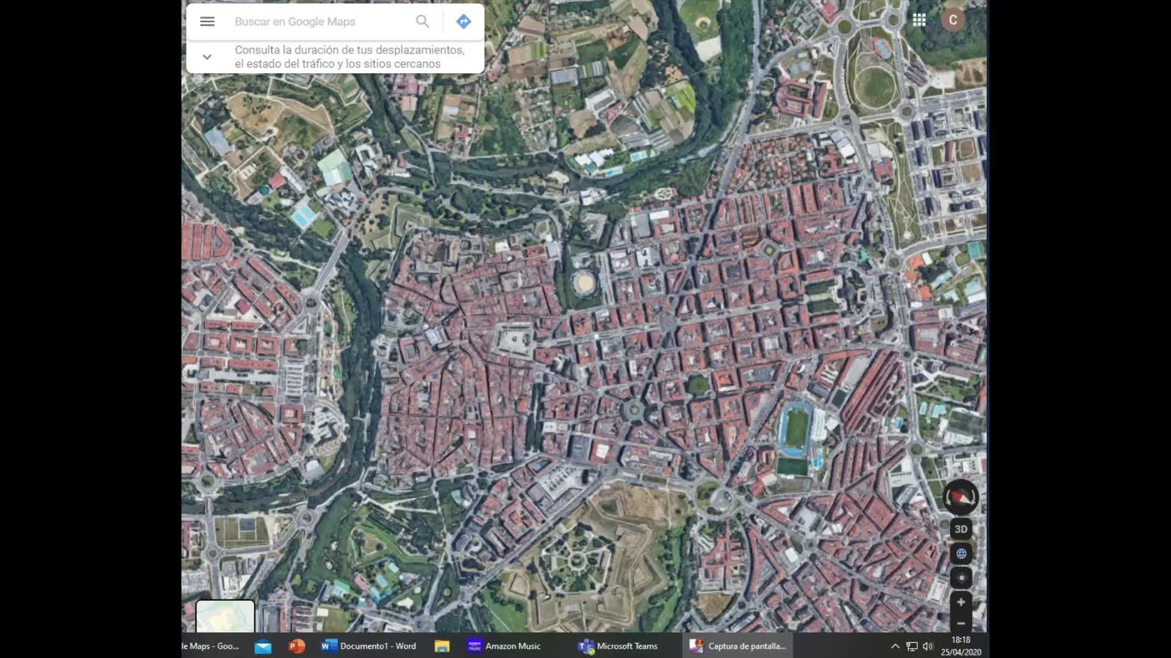Click the Buscar en Google Maps field
This screenshot has height=658, width=1171.
(x=317, y=21)
